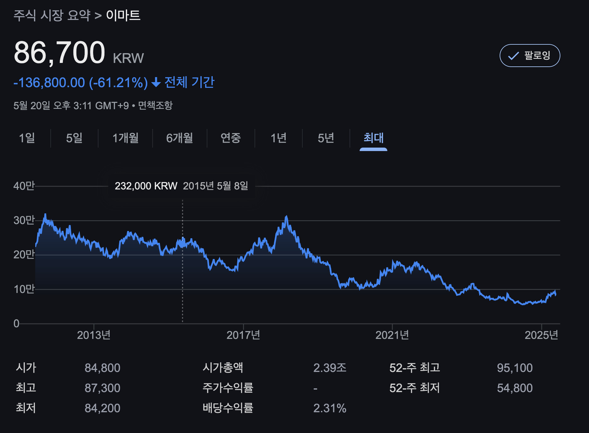This screenshot has width=589, height=433.
Task: Select the 5일 range tab
Action: click(74, 138)
